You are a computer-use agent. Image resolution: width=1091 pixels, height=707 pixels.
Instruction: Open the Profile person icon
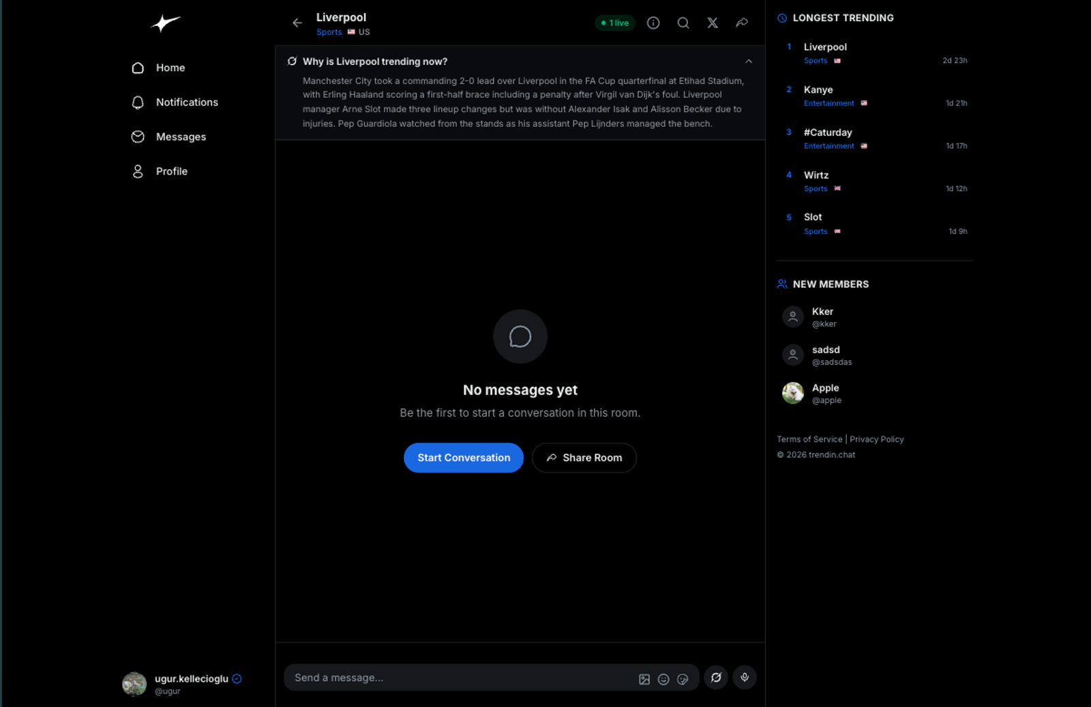(x=138, y=172)
